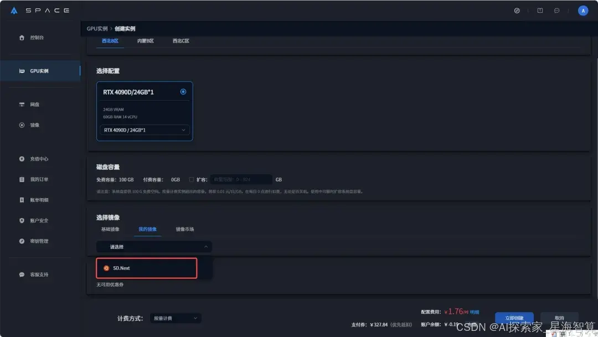Click the 客服支持 chat icon
The width and height of the screenshot is (598, 337).
[22, 275]
